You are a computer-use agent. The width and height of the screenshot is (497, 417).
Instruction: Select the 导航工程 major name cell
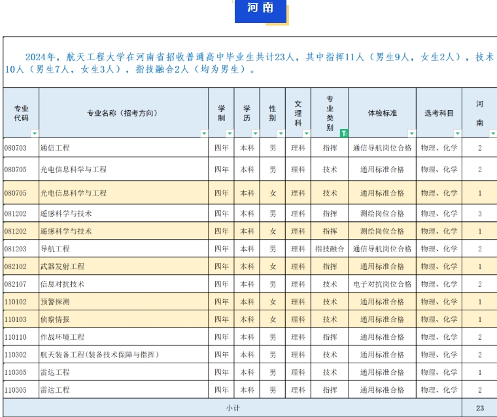coord(56,249)
